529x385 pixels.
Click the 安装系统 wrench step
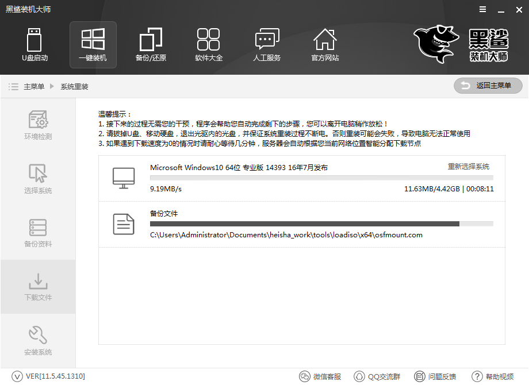tap(38, 341)
